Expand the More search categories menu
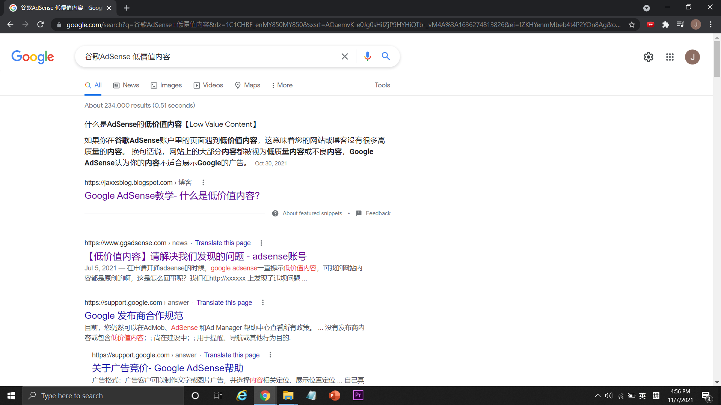 [x=282, y=85]
